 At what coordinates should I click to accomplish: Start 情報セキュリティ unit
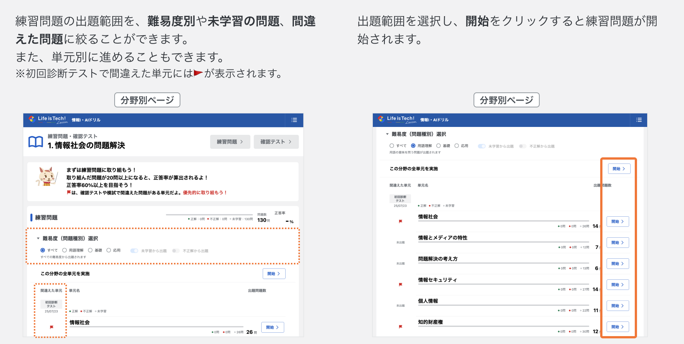pyautogui.click(x=617, y=285)
